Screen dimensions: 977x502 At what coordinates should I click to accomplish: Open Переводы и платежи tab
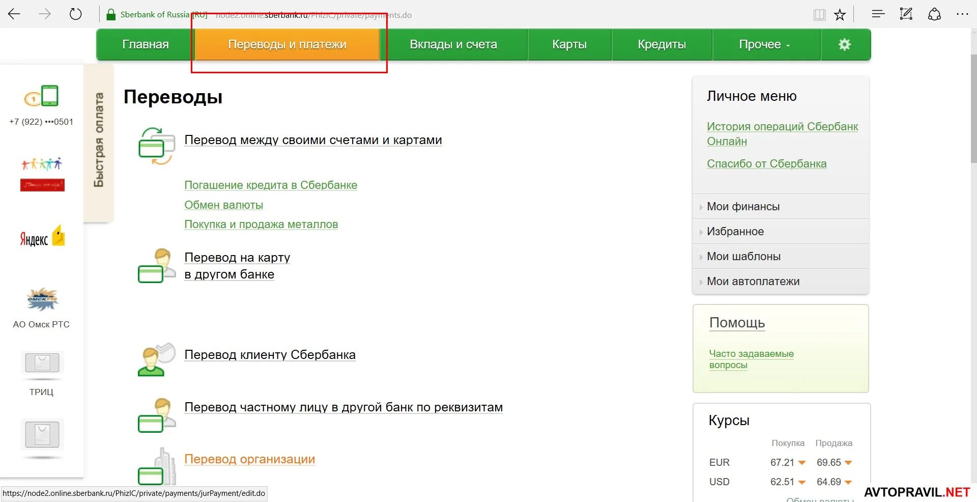pos(287,44)
